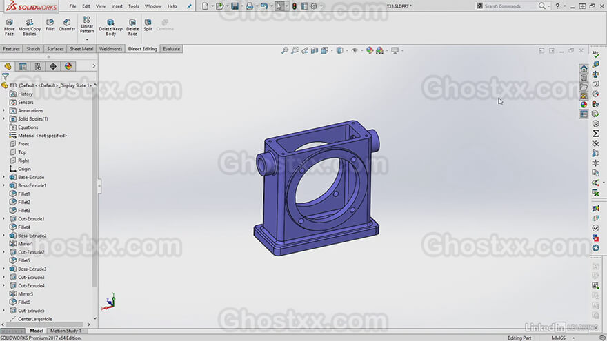This screenshot has height=341, width=607.
Task: Expand Boss-Extrude3 feature
Action: (x=4, y=269)
